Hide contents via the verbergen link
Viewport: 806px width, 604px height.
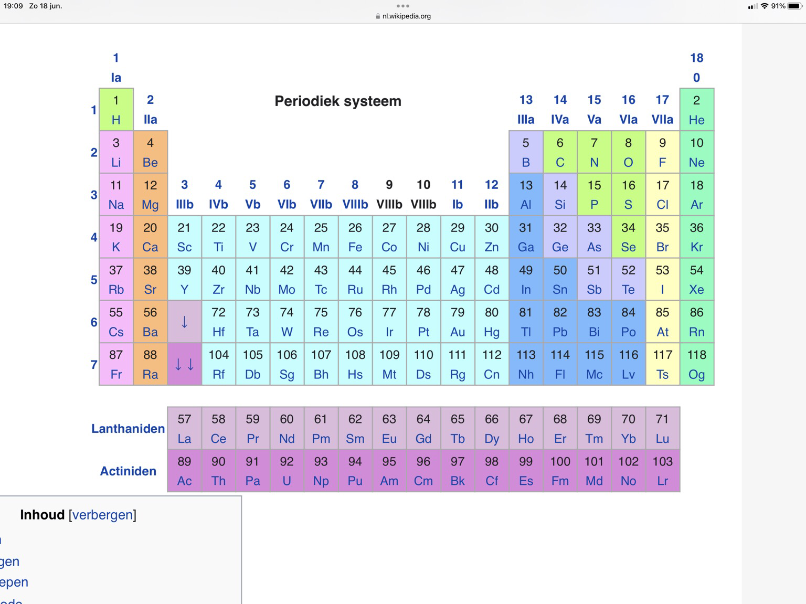[x=102, y=515]
